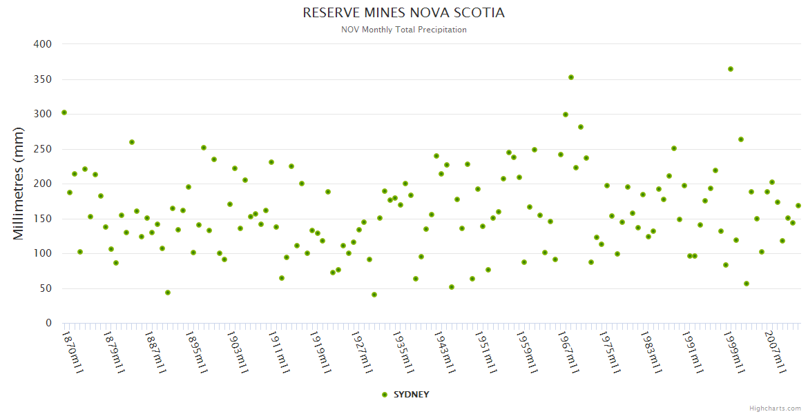Click the 282 mm data point after 1967m11
This screenshot has height=414, width=808.
[x=581, y=127]
